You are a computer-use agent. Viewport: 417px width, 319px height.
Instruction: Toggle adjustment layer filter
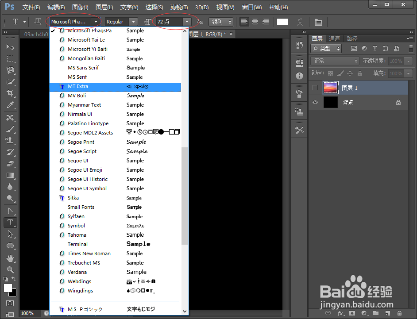coord(364,48)
